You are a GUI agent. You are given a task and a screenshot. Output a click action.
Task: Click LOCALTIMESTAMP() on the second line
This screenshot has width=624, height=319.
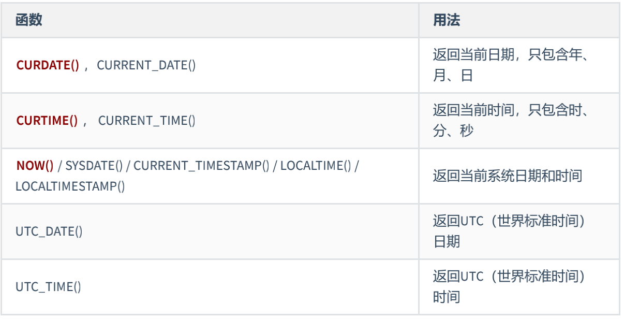tap(70, 186)
